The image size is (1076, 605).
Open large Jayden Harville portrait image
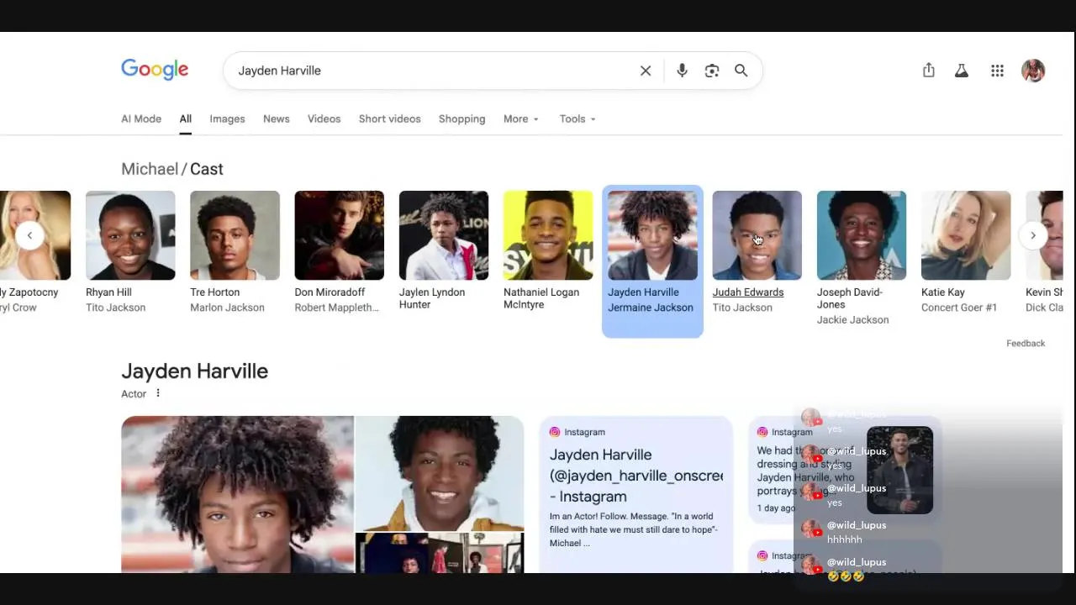237,494
